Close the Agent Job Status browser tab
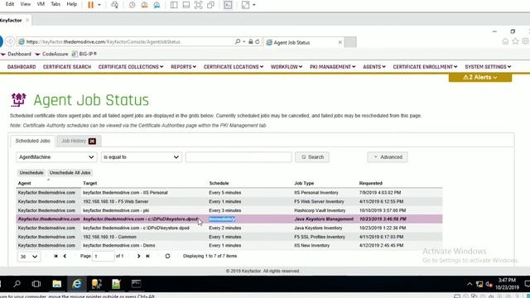530x298 pixels. (340, 42)
